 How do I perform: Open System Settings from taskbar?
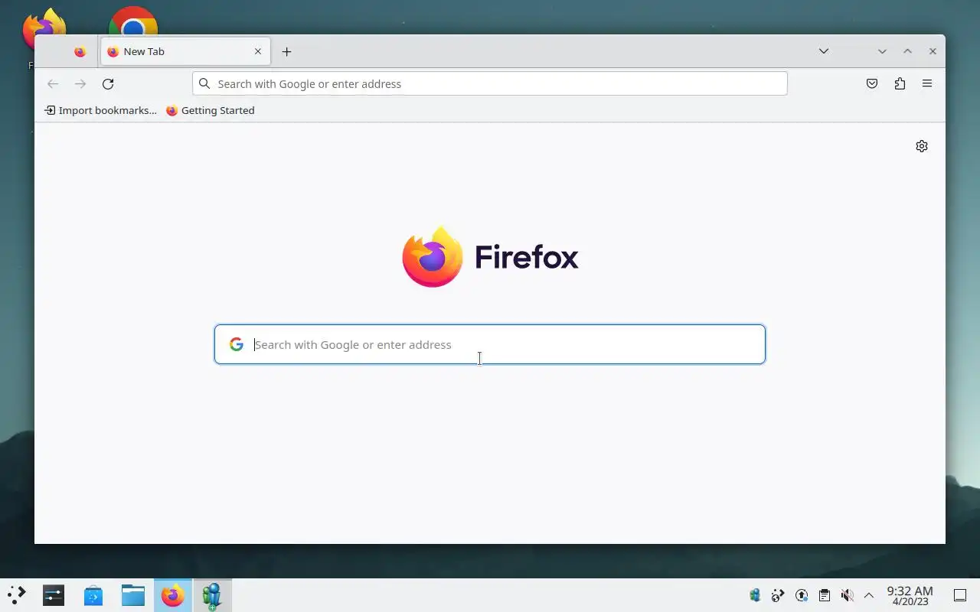54,594
